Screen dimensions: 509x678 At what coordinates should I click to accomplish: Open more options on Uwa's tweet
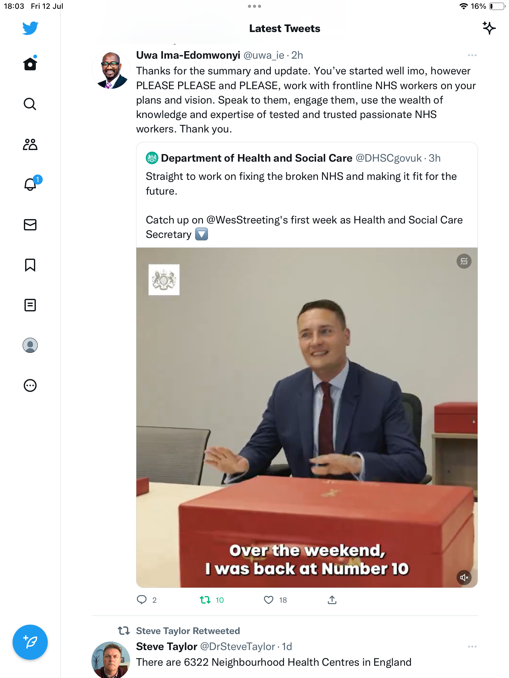472,56
